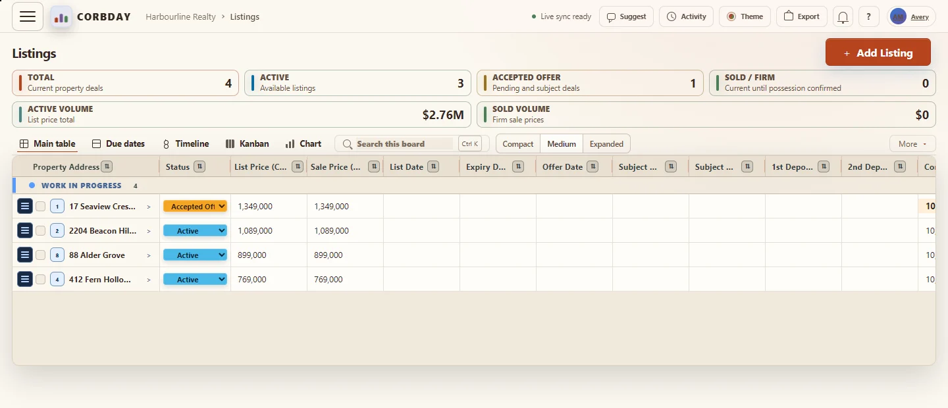Sort by Status column icon
Viewport: 948px width, 408px height.
[200, 166]
